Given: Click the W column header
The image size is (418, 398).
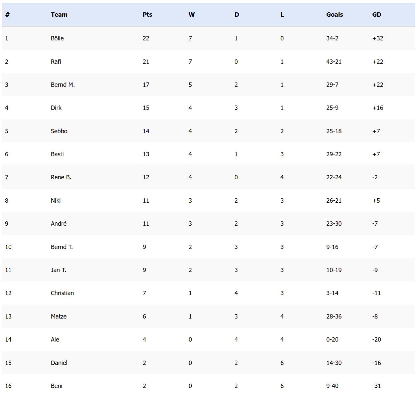Looking at the screenshot, I should tap(191, 15).
